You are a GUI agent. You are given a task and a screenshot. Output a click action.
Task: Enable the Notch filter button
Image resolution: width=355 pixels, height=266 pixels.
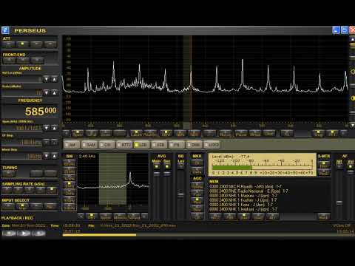point(106,216)
